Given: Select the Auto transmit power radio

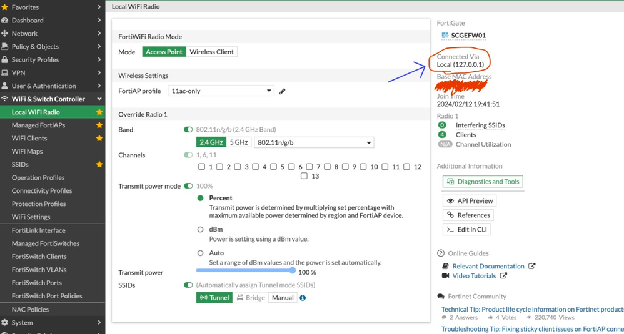Looking at the screenshot, I should click(x=201, y=253).
